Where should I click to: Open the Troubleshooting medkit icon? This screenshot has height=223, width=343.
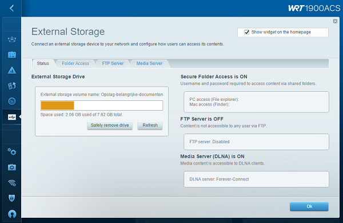tap(12, 167)
